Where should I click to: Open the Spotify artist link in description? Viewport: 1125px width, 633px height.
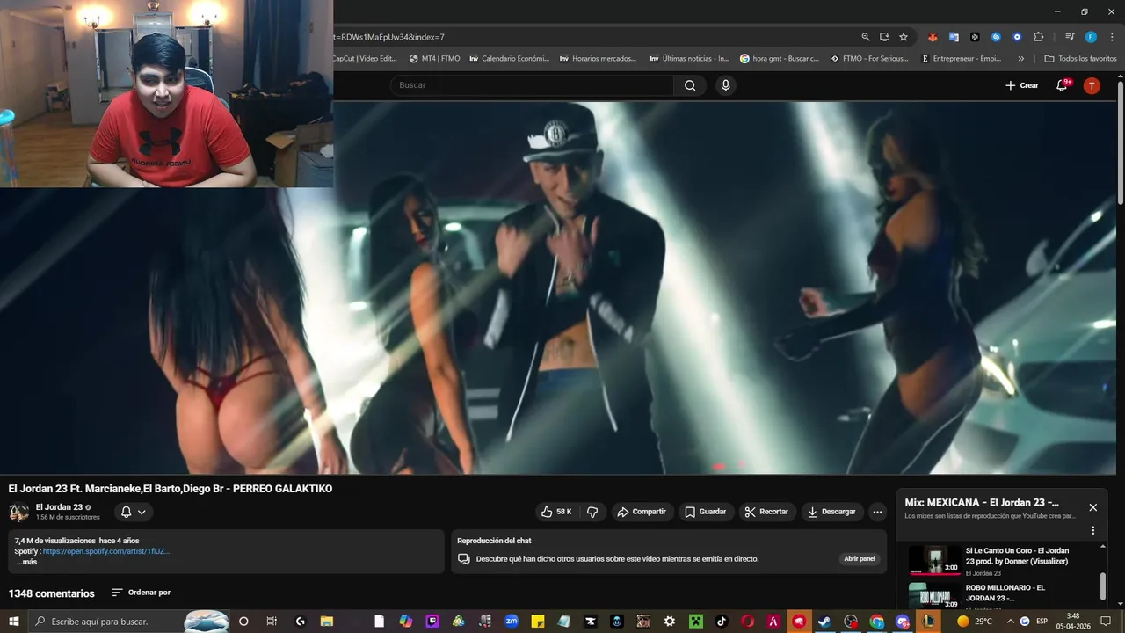[x=105, y=551]
